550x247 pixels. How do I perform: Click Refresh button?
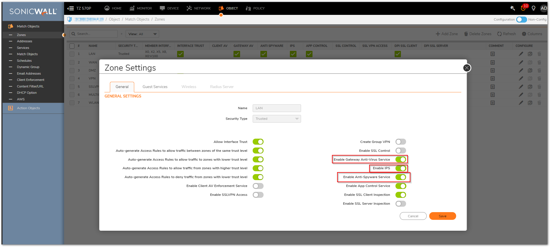507,34
